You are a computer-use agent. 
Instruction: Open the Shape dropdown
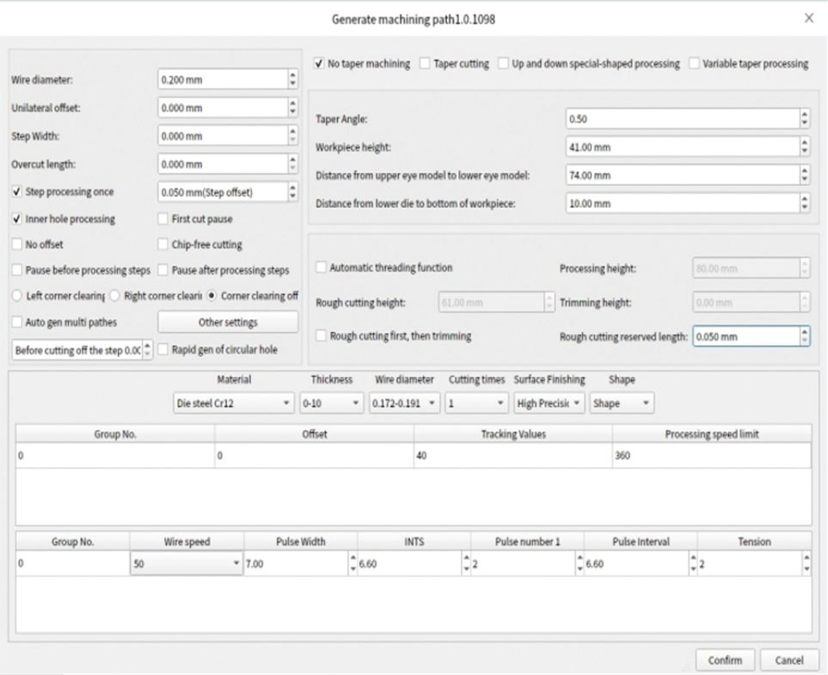tap(622, 403)
